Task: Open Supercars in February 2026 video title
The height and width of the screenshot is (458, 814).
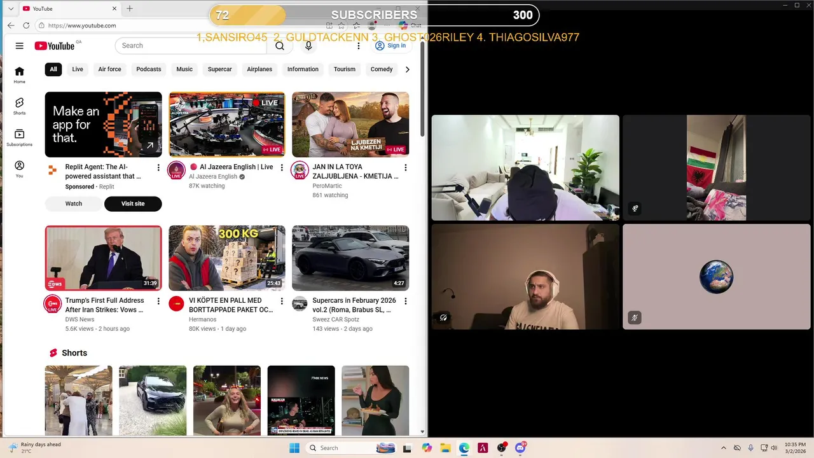Action: click(x=354, y=305)
